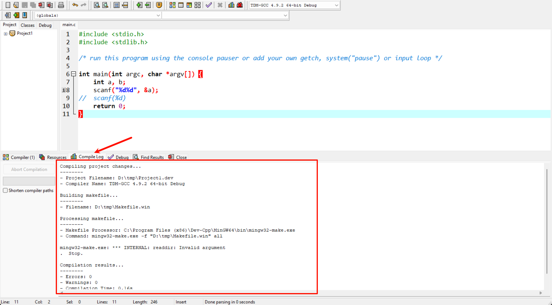The height and width of the screenshot is (305, 552).
Task: Switch to the Classes tab
Action: 28,25
